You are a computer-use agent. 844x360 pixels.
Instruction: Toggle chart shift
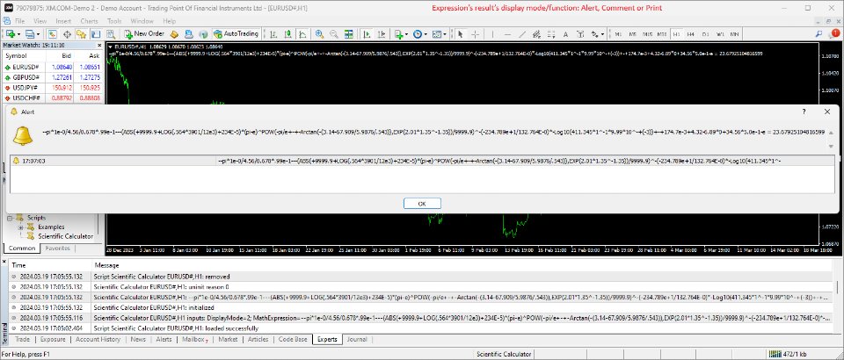pos(381,34)
